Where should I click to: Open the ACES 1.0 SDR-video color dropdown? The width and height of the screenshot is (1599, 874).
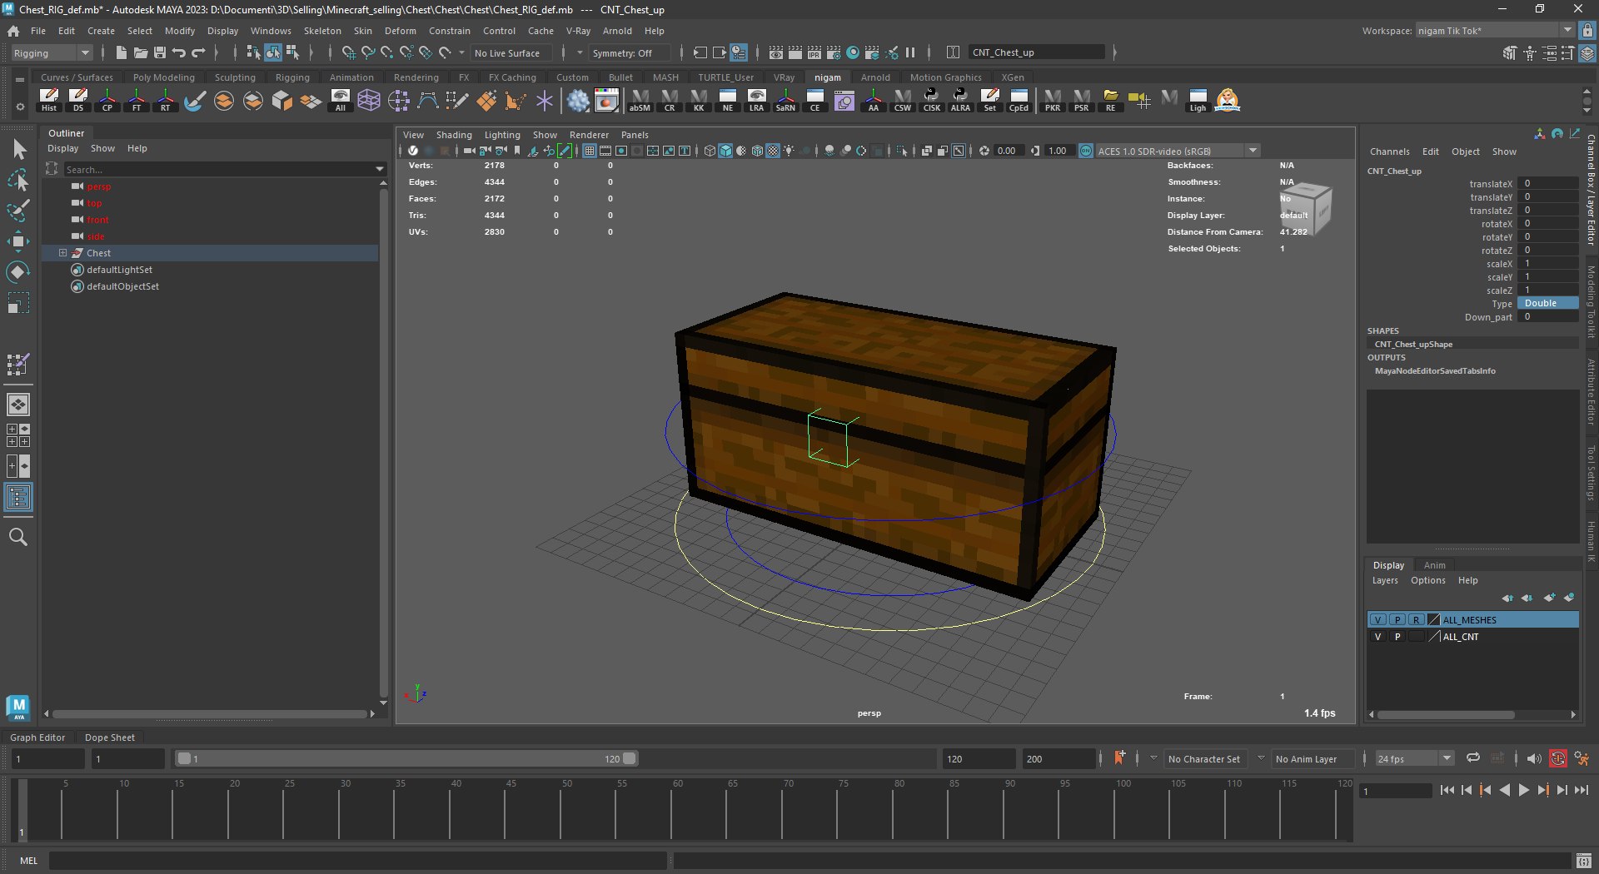coord(1178,151)
